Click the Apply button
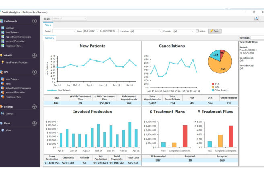The image size is (264, 176). coord(214,31)
